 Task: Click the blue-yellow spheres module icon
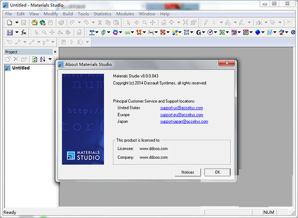(175, 32)
